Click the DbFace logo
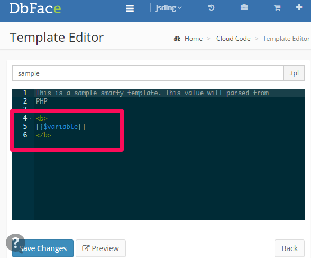Screen dimensions: 311x258 [x=35, y=8]
